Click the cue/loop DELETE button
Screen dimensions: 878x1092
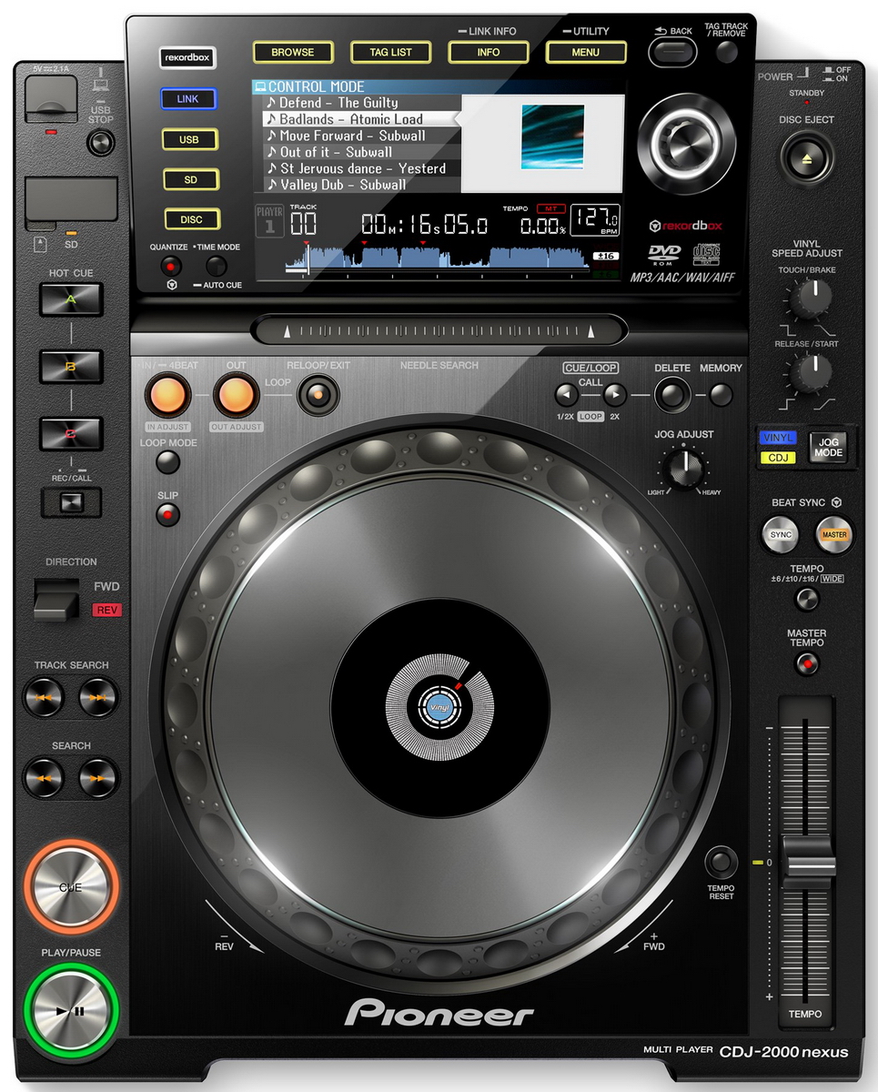671,395
